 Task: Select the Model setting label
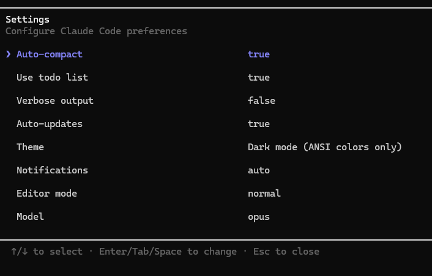pyautogui.click(x=31, y=217)
